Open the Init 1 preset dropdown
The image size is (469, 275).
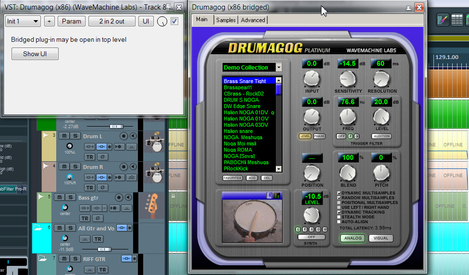tap(23, 21)
